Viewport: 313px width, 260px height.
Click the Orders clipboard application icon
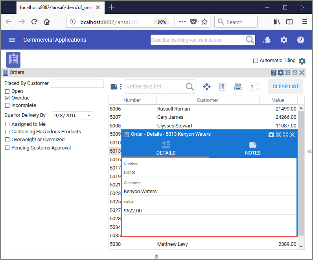(13, 60)
